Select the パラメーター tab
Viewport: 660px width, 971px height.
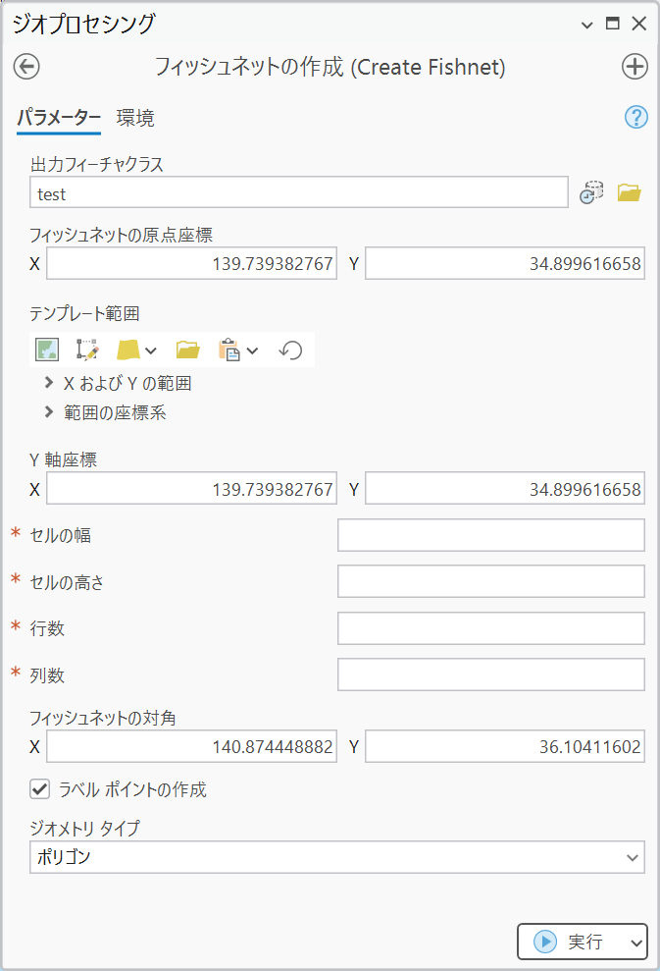coord(59,119)
